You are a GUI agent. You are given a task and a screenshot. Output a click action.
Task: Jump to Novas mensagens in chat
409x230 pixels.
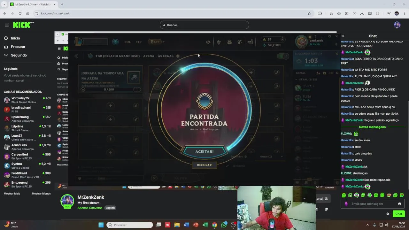(372, 127)
